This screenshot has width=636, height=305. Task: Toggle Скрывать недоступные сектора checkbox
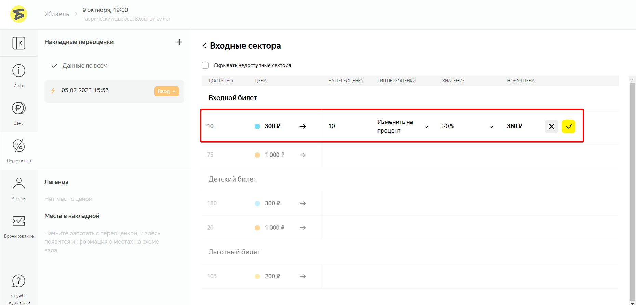point(205,65)
